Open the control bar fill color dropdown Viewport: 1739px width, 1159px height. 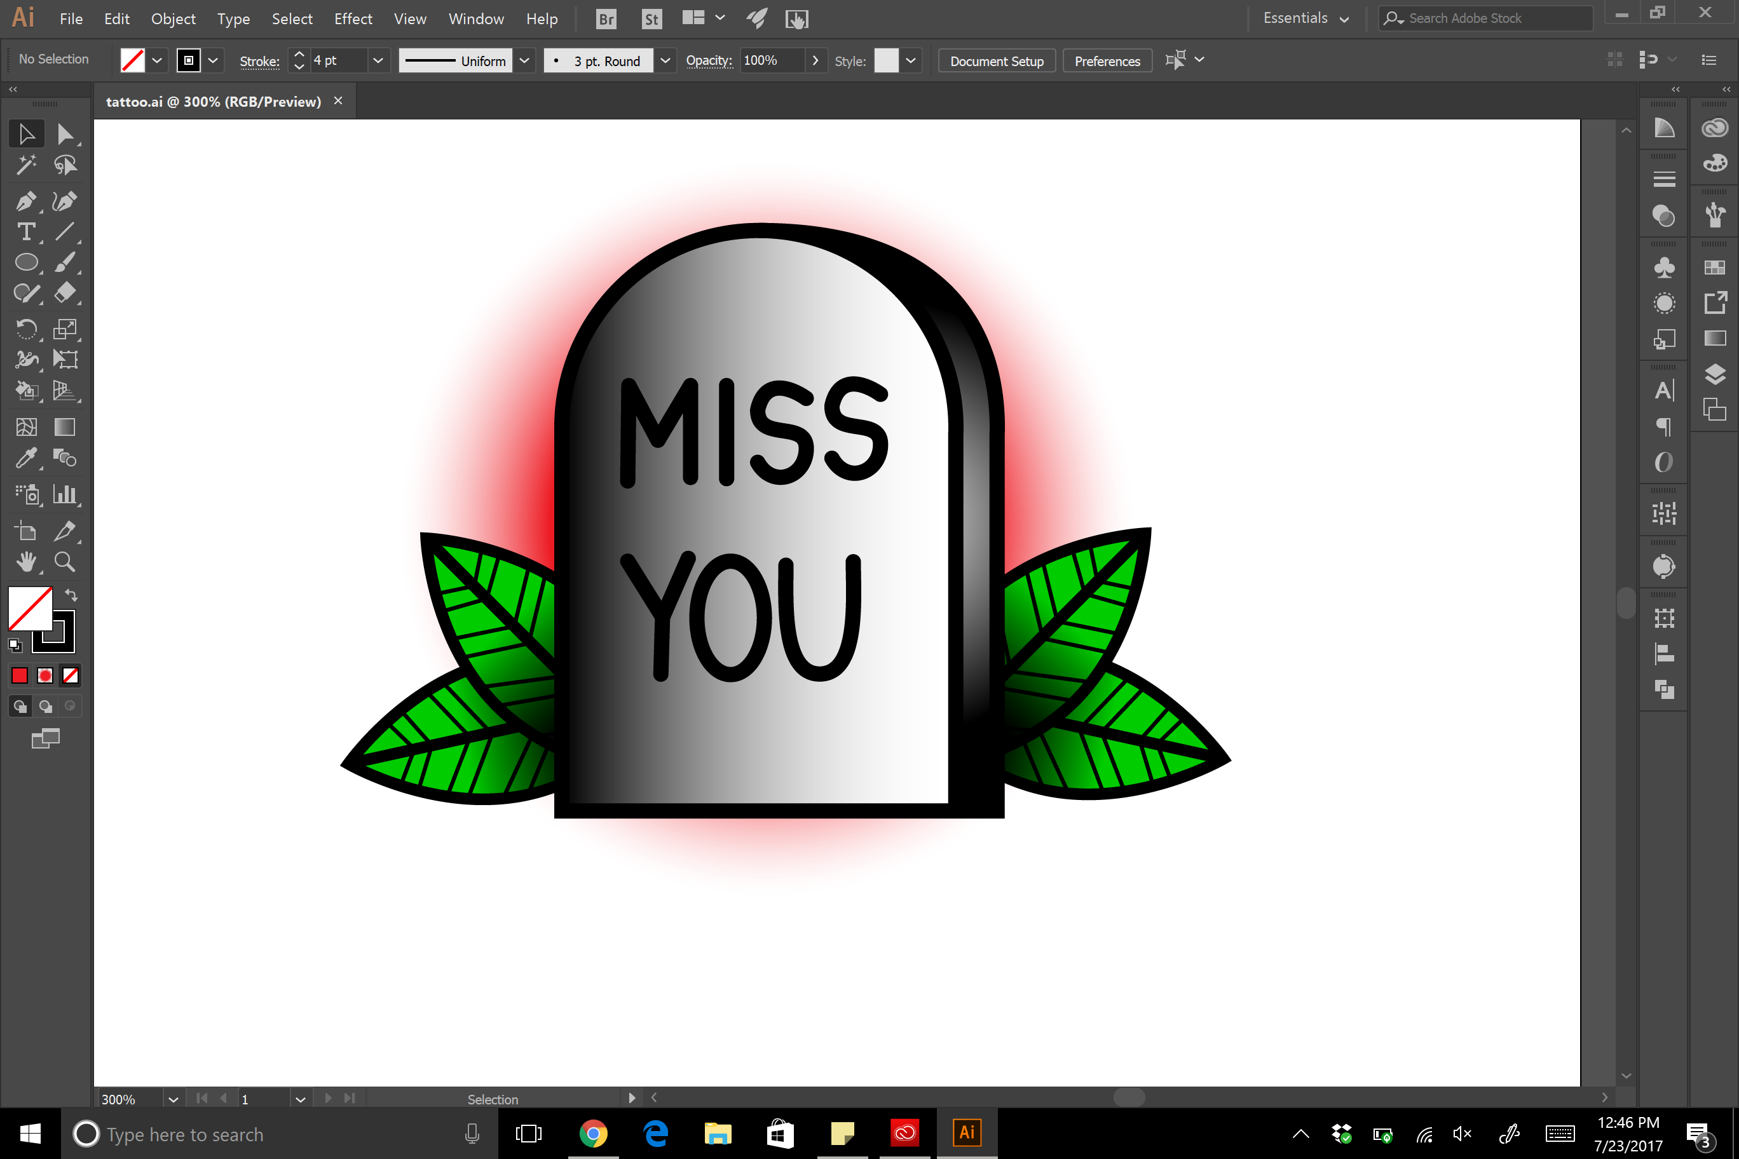pos(157,60)
